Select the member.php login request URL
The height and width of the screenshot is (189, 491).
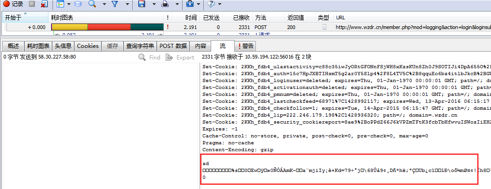click(413, 27)
